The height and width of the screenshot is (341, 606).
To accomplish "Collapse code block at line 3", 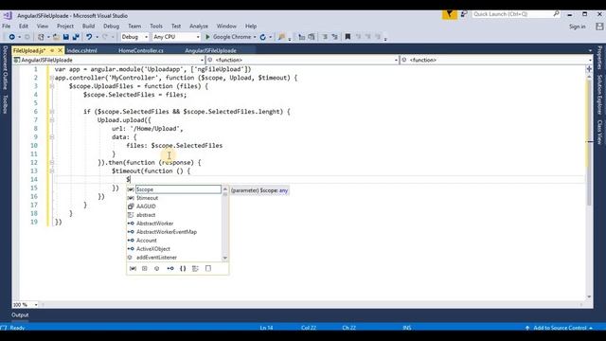I will (x=52, y=86).
